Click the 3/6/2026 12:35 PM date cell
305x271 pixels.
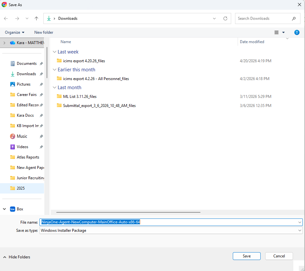[255, 106]
